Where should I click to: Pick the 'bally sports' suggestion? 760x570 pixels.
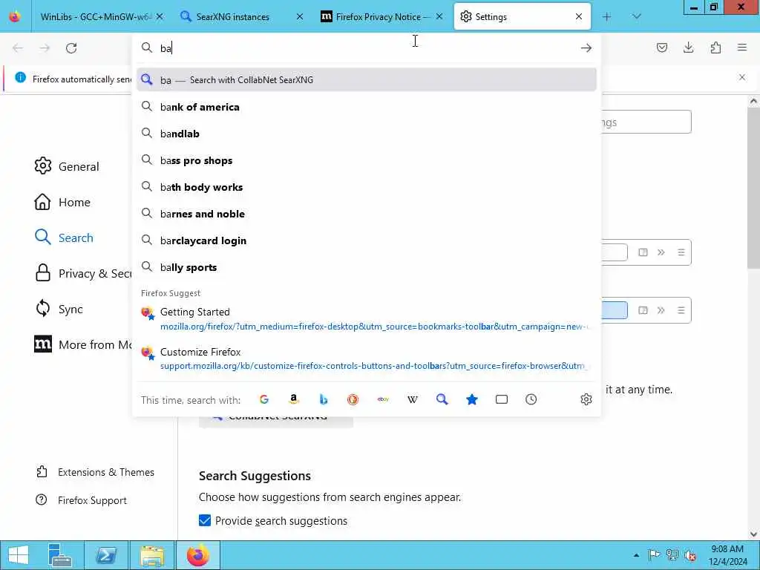tap(367, 267)
